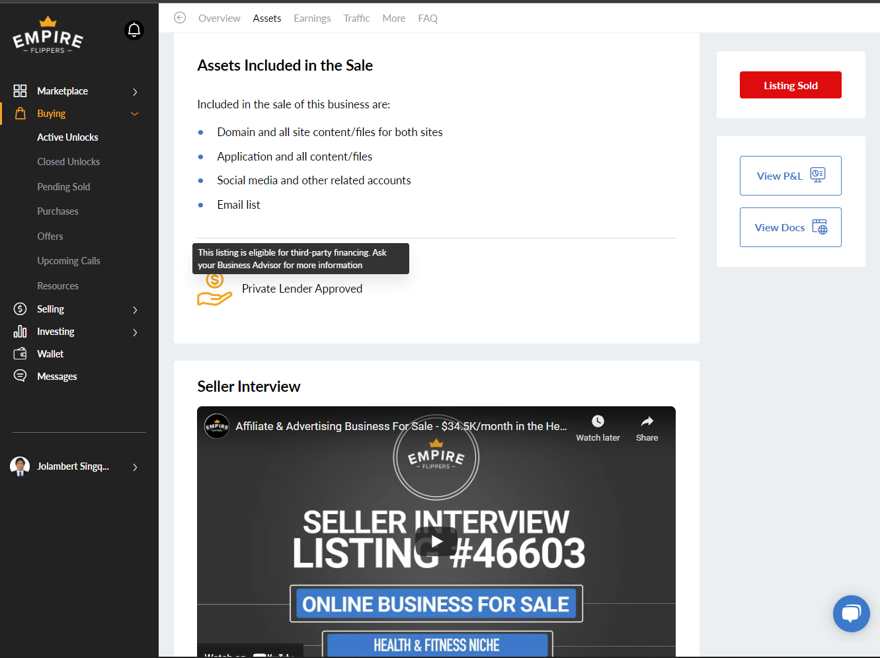Open the notifications bell
Screen dimensions: 880x658
pos(134,30)
